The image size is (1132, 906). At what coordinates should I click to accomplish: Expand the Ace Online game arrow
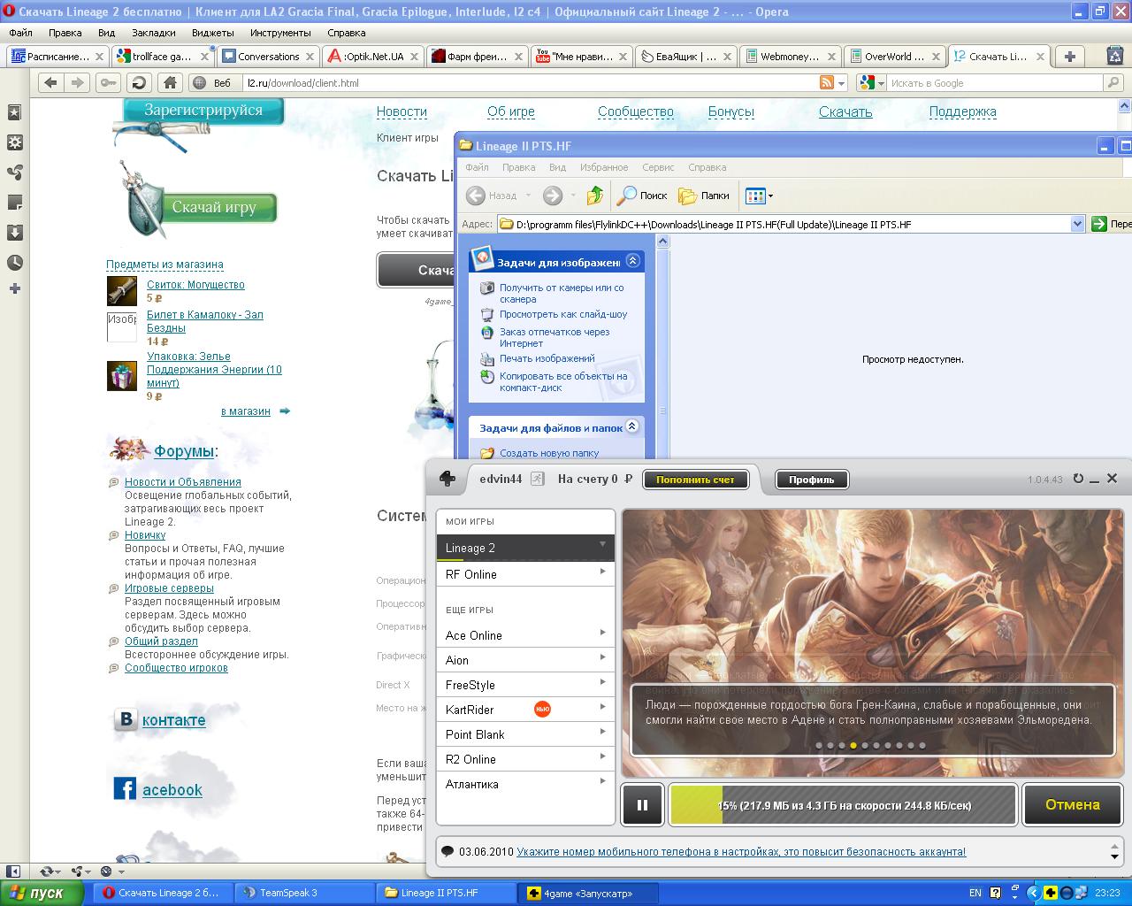coord(602,633)
